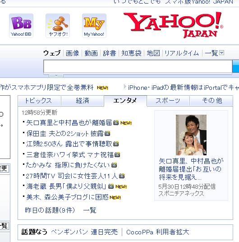Click the wedding photo thumbnail
Viewport: 239px width, 242px height.
pyautogui.click(x=191, y=135)
